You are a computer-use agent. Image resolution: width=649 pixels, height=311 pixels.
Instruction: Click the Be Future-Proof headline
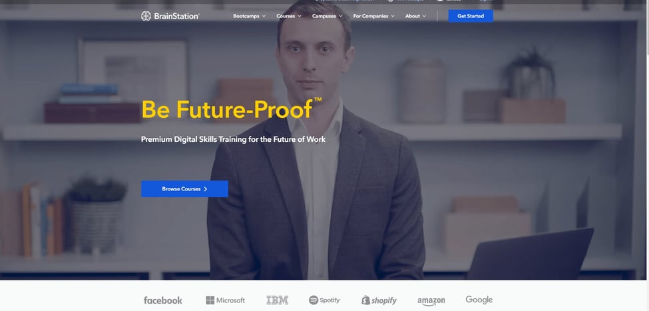point(231,109)
